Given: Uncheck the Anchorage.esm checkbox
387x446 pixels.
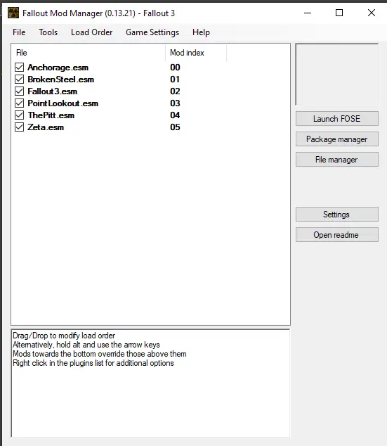Looking at the screenshot, I should [19, 68].
